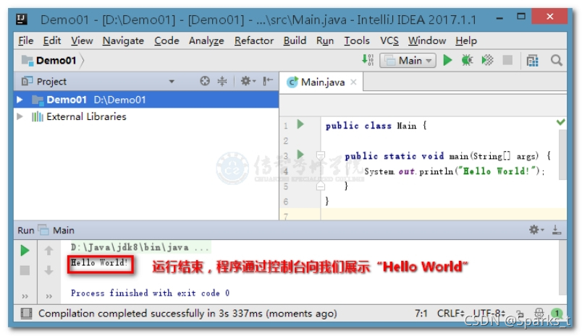Open the Run menu
This screenshot has width=582, height=336.
click(325, 40)
